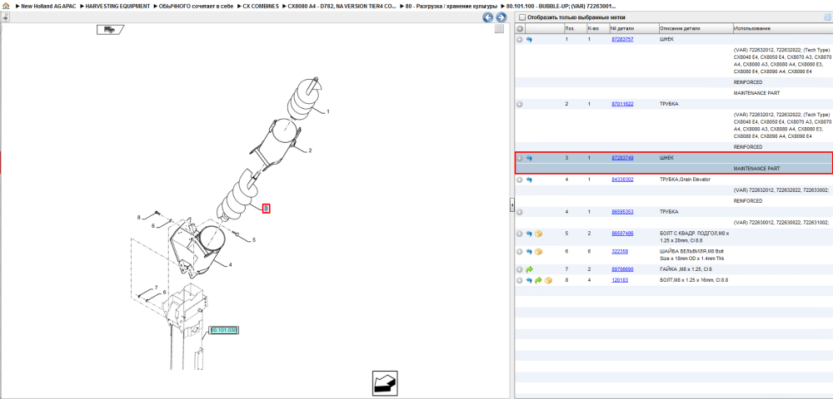833x399 pixels.
Task: Click callout number 5 on the diagram
Action: [254, 240]
